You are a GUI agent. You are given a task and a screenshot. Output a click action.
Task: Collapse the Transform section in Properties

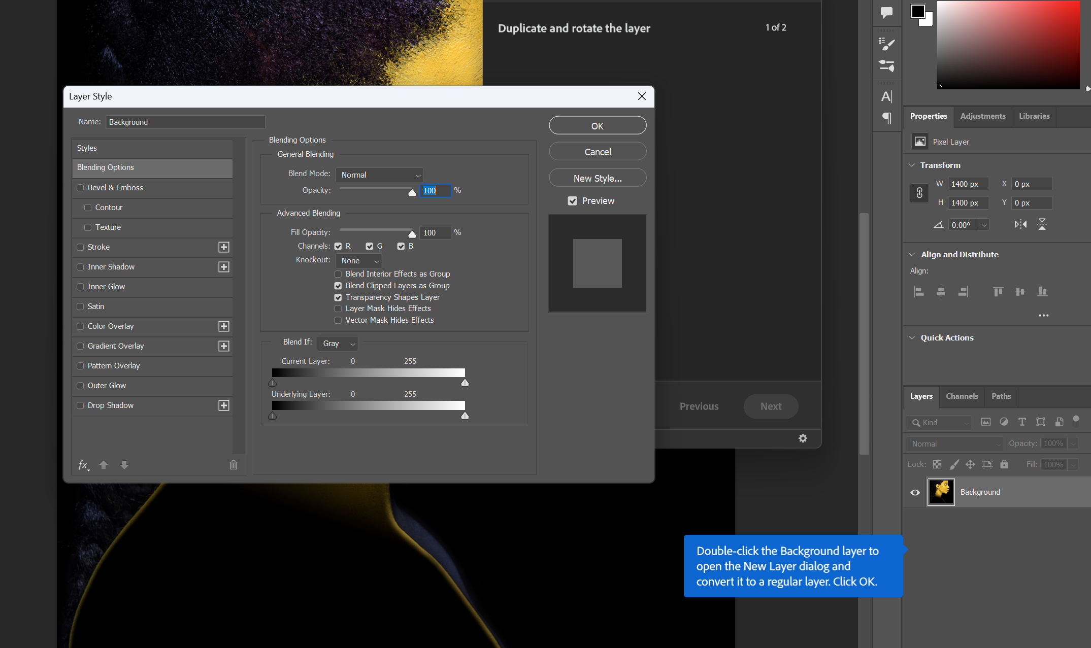911,165
